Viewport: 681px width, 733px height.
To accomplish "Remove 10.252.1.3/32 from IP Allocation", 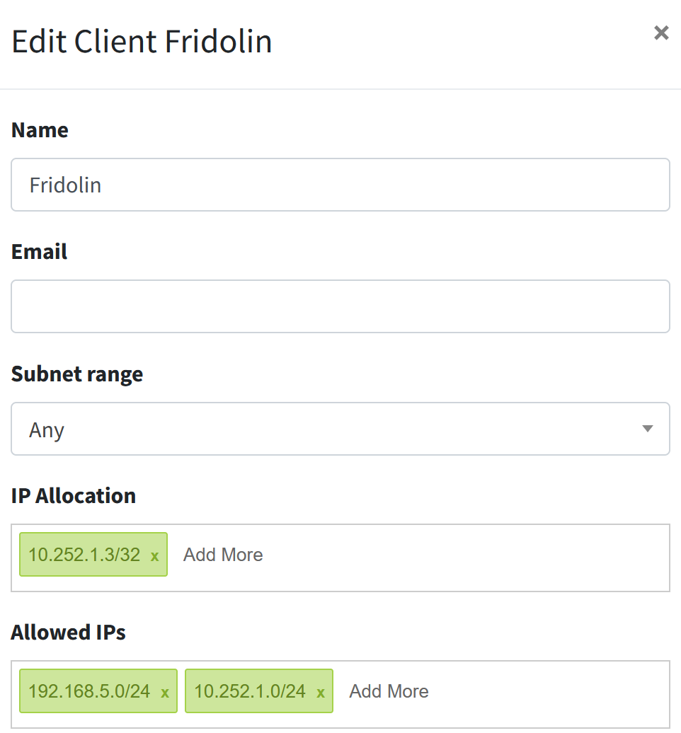I will 155,556.
